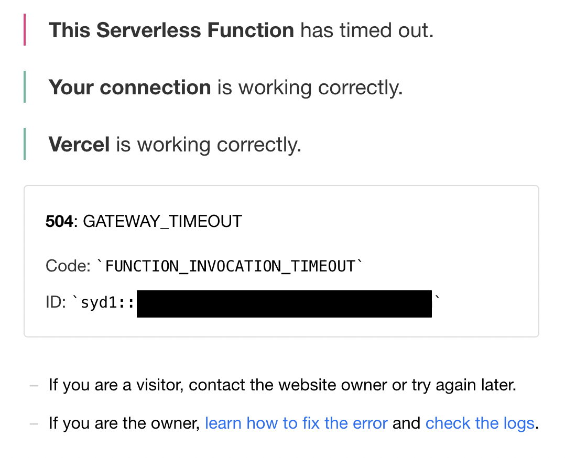
Task: Click the green bar beside "Vercel"
Action: (x=25, y=144)
